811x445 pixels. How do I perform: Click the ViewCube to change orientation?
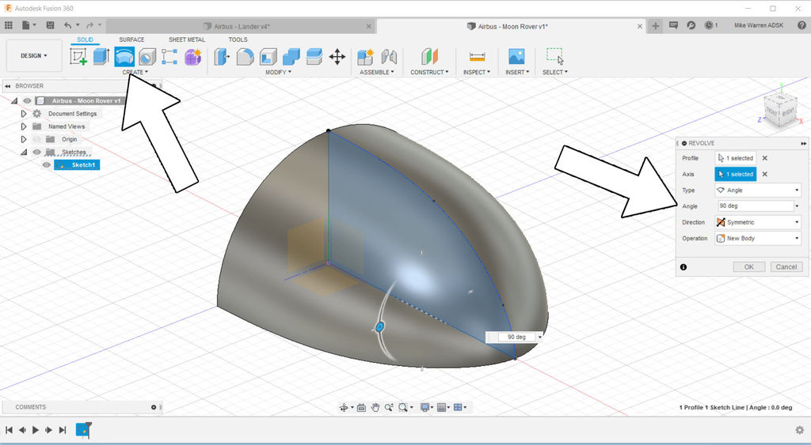[x=780, y=109]
